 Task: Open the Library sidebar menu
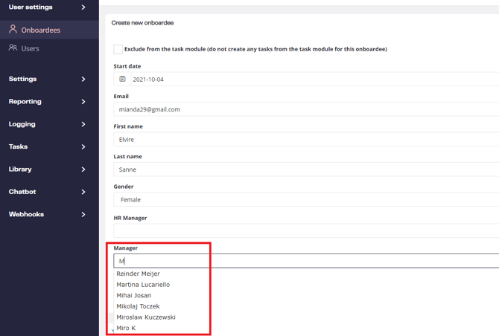[20, 169]
